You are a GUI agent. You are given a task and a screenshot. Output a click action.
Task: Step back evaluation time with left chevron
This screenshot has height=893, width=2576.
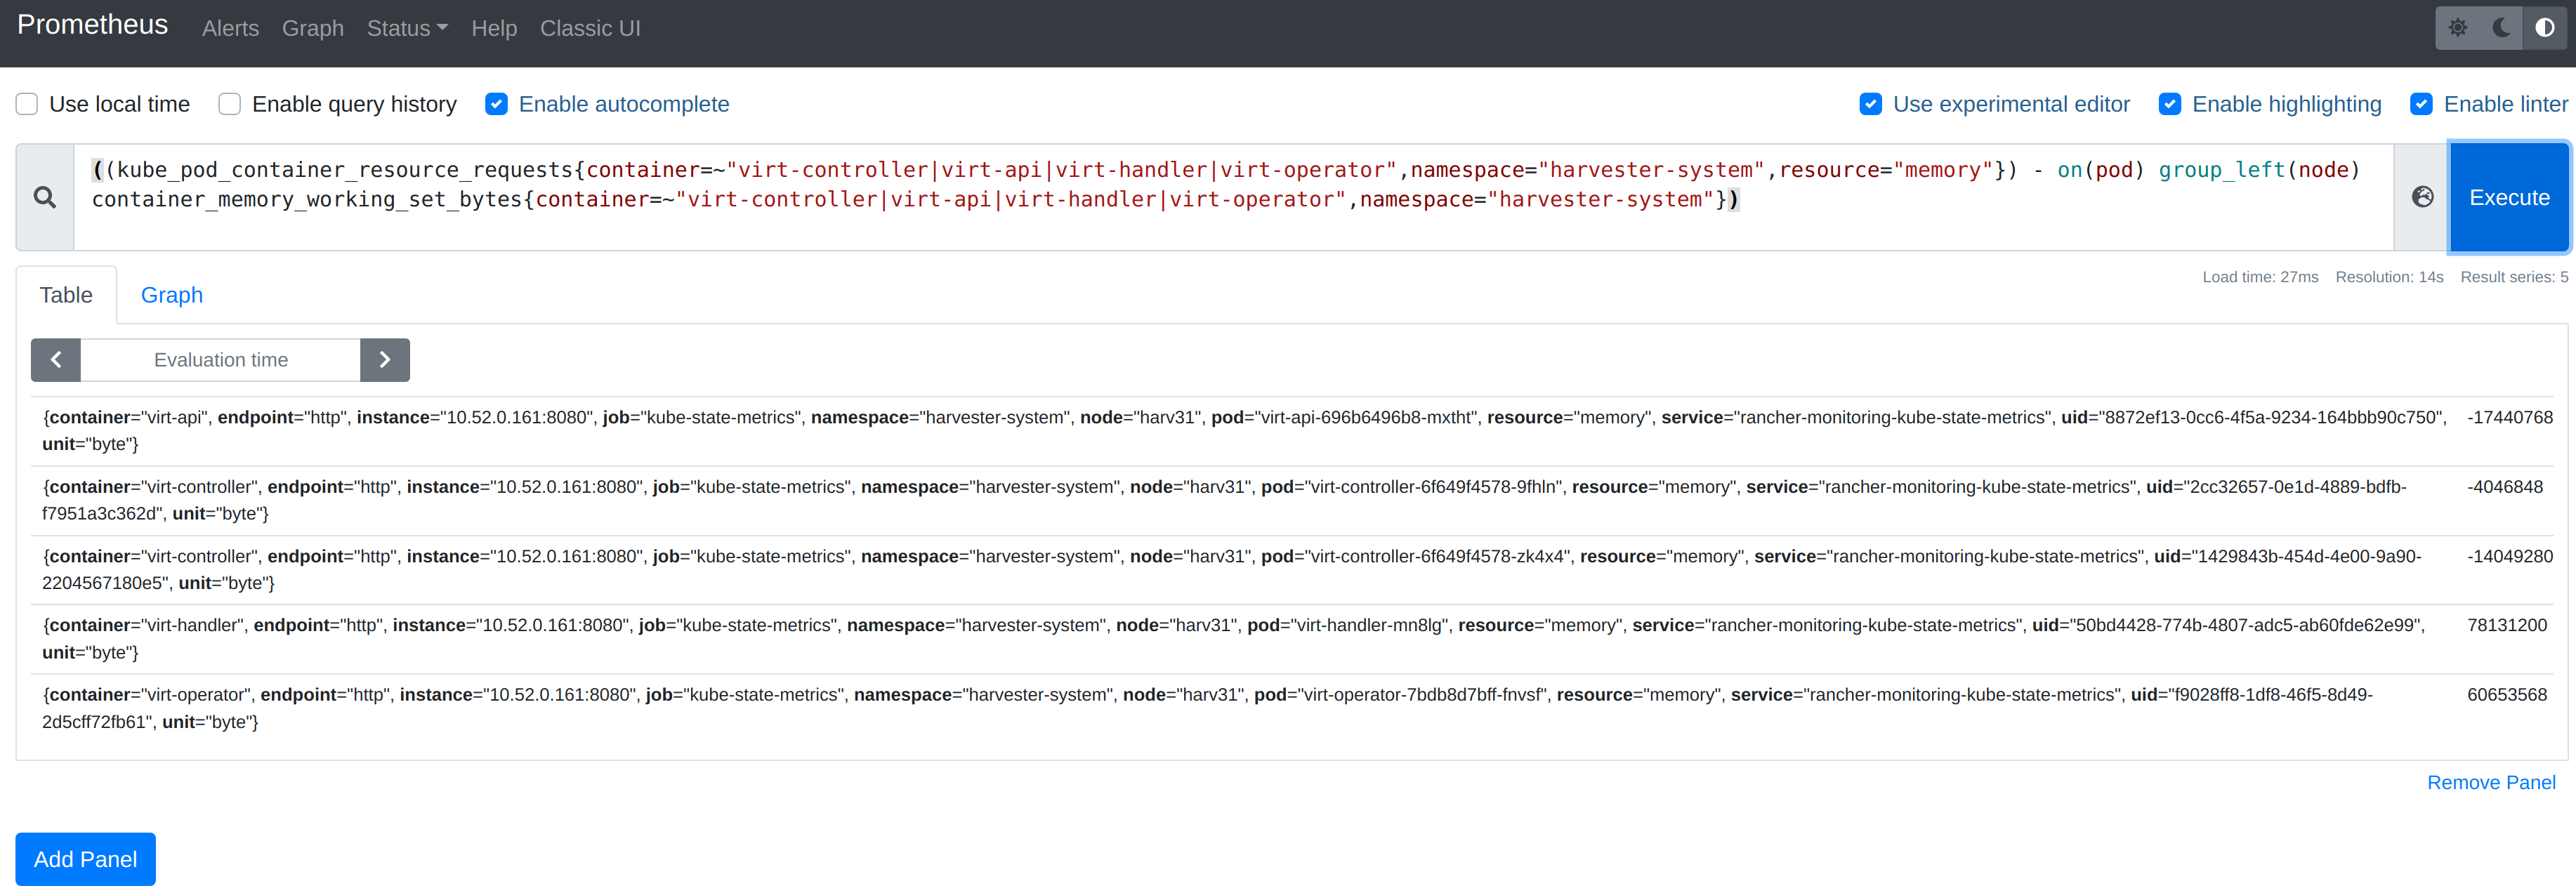[55, 359]
